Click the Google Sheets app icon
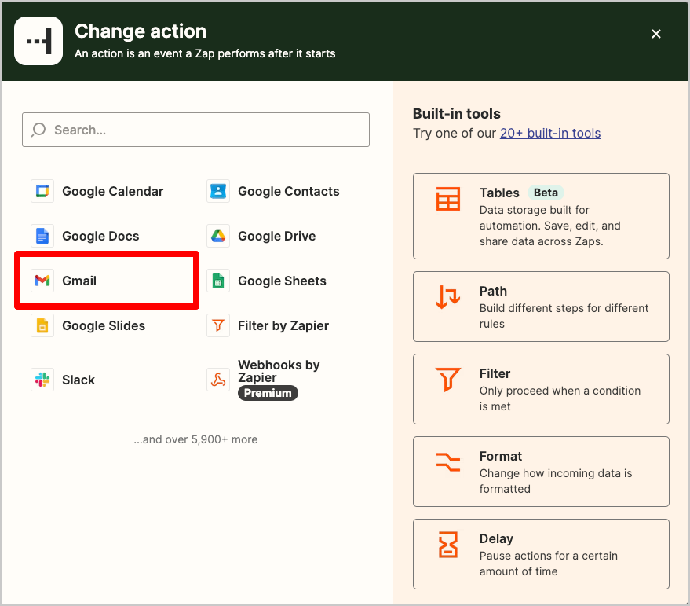The width and height of the screenshot is (690, 606). tap(218, 281)
